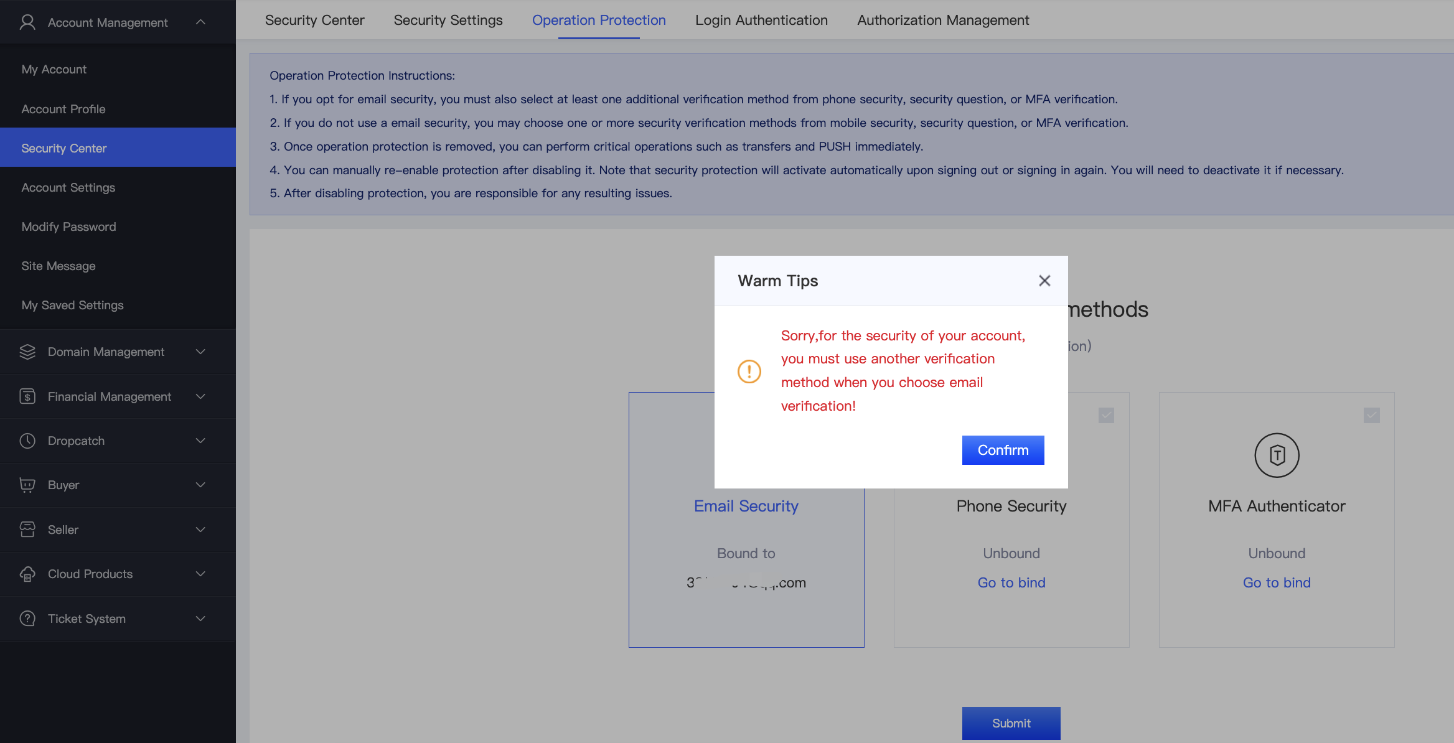Viewport: 1454px width, 743px height.
Task: Expand the Domain Management section chevron
Action: coord(200,352)
